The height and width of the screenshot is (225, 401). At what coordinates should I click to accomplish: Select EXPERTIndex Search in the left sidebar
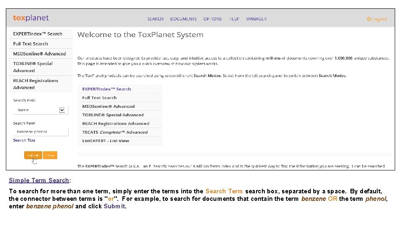tap(41, 34)
